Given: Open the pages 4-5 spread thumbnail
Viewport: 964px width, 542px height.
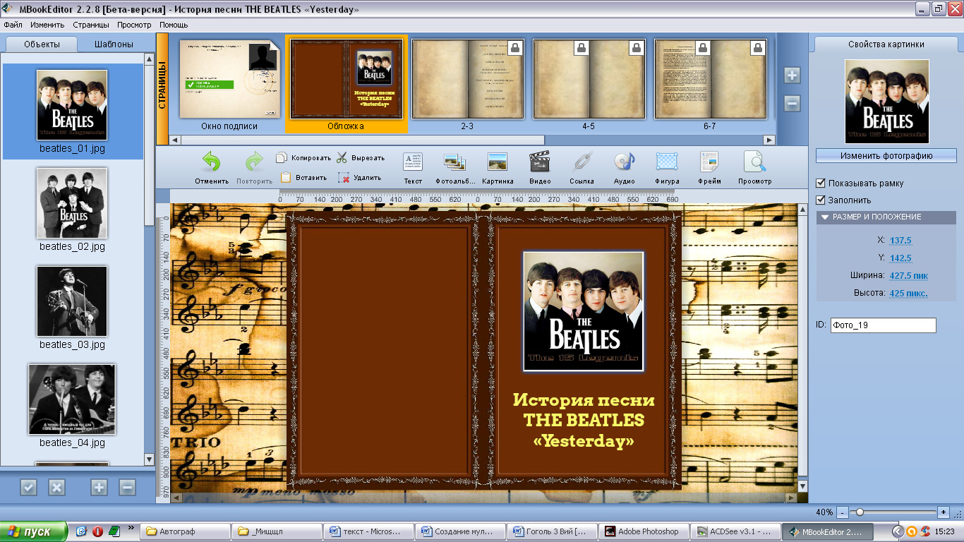Looking at the screenshot, I should (589, 79).
